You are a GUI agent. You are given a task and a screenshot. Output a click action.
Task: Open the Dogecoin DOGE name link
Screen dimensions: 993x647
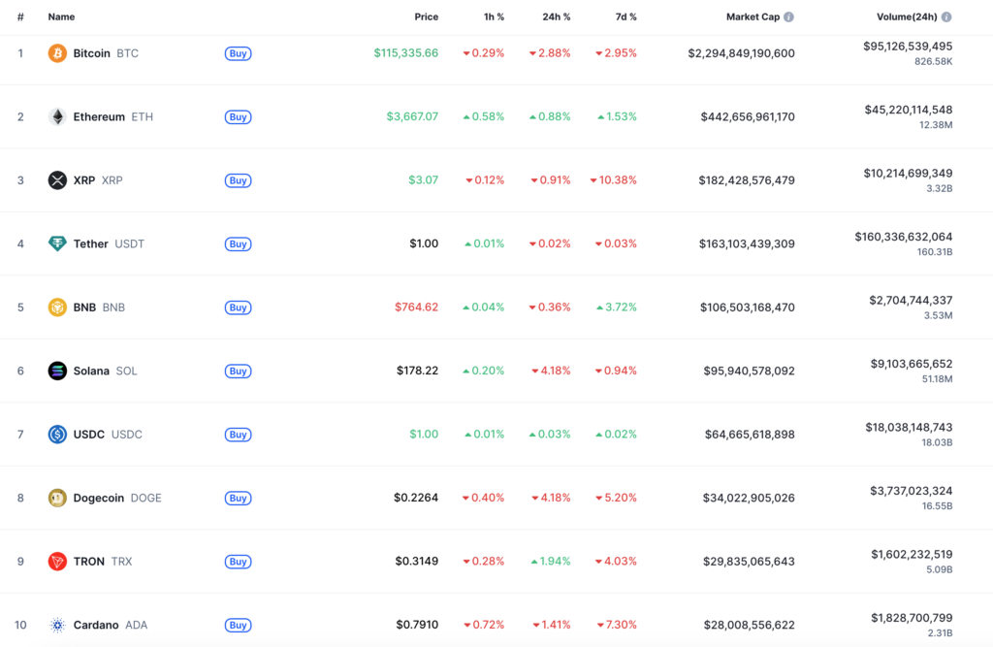[117, 498]
